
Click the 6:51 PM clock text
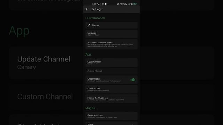coord(96,4)
